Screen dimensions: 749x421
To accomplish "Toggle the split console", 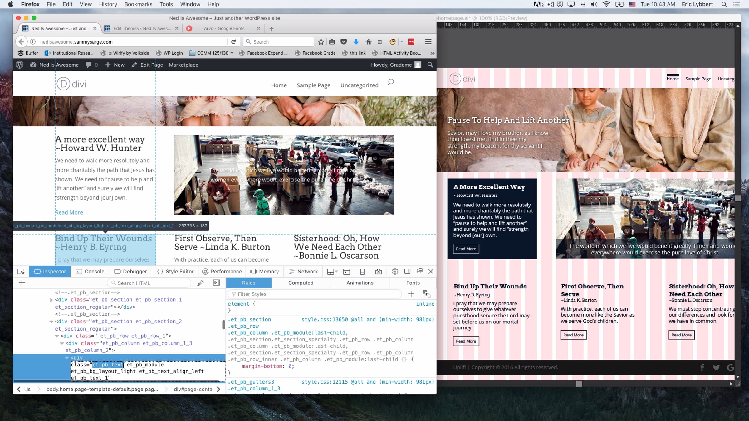I will pos(346,272).
